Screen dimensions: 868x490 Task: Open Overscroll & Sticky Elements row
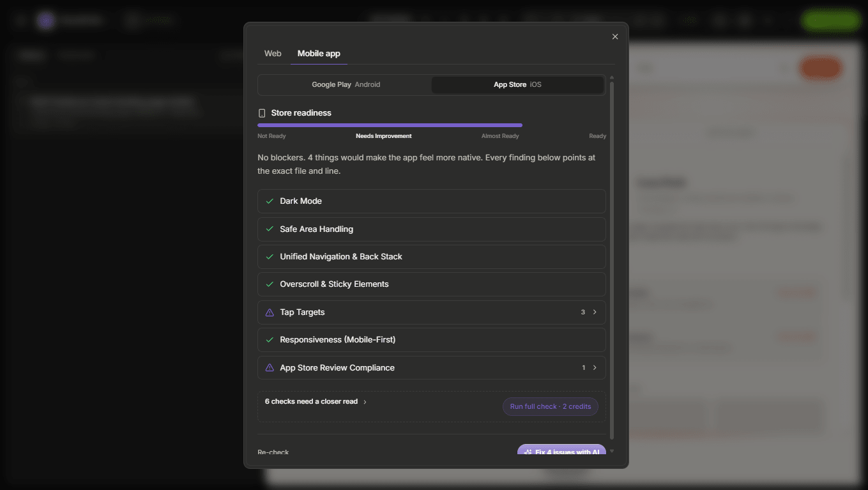click(x=432, y=284)
